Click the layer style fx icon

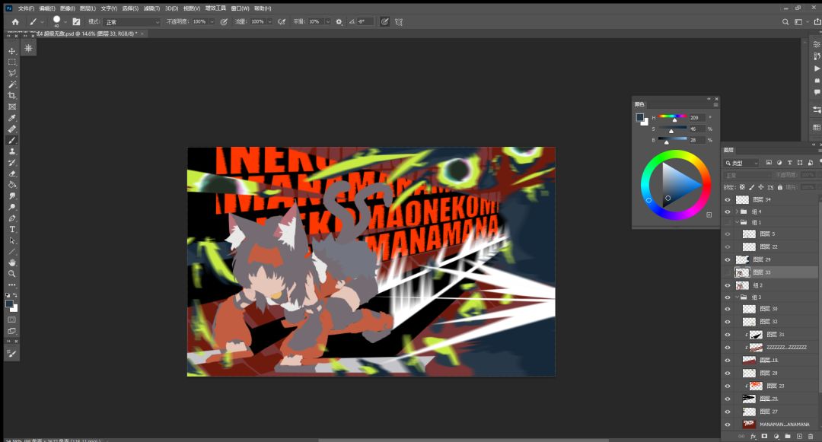(x=753, y=436)
